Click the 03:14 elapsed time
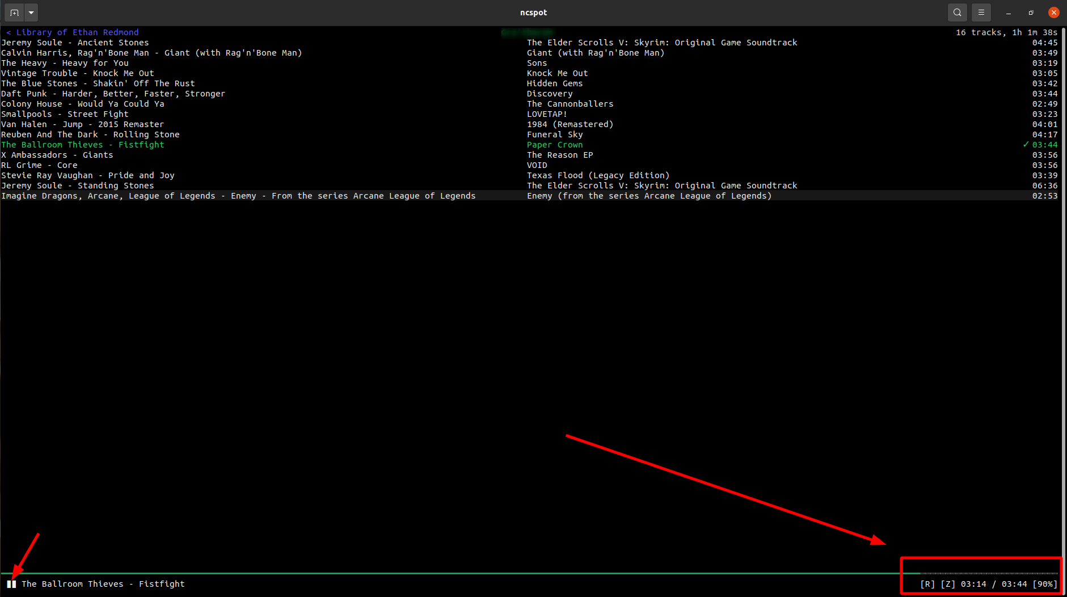 [x=973, y=584]
